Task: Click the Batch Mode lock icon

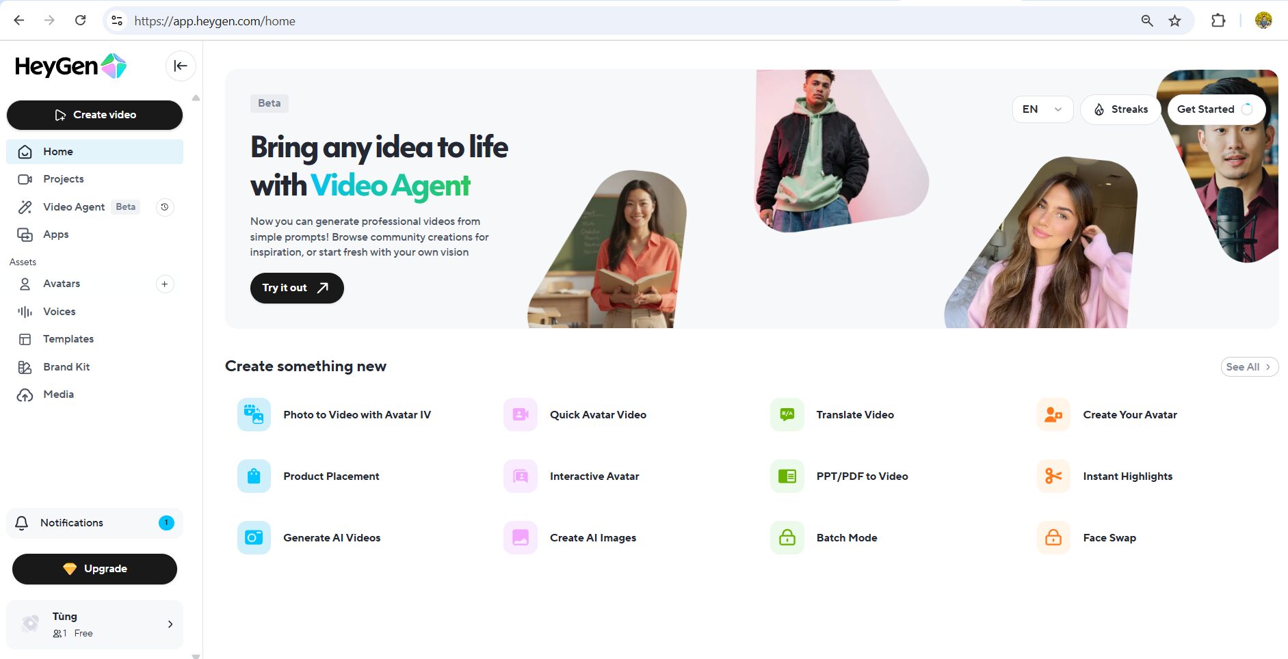Action: (x=787, y=538)
